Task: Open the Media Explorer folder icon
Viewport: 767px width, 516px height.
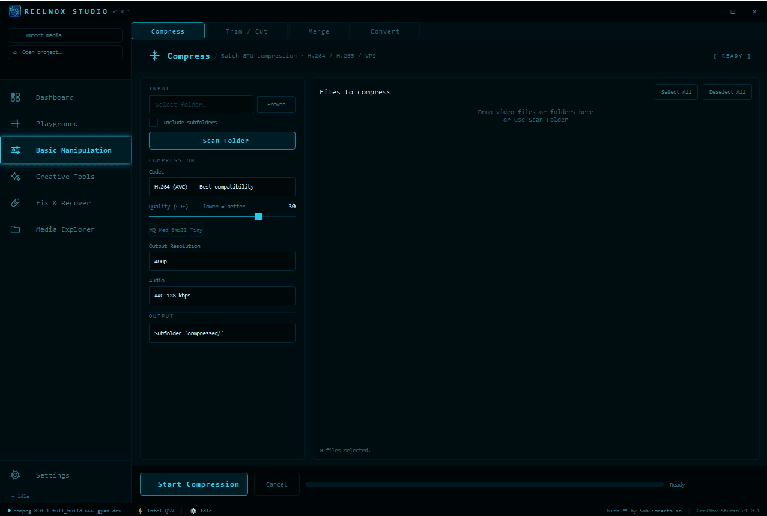Action: point(16,229)
